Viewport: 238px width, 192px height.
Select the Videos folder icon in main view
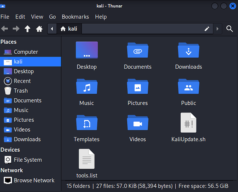coord(138,123)
